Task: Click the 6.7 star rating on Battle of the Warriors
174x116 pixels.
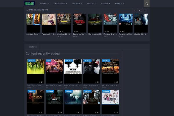Action: (116, 82)
